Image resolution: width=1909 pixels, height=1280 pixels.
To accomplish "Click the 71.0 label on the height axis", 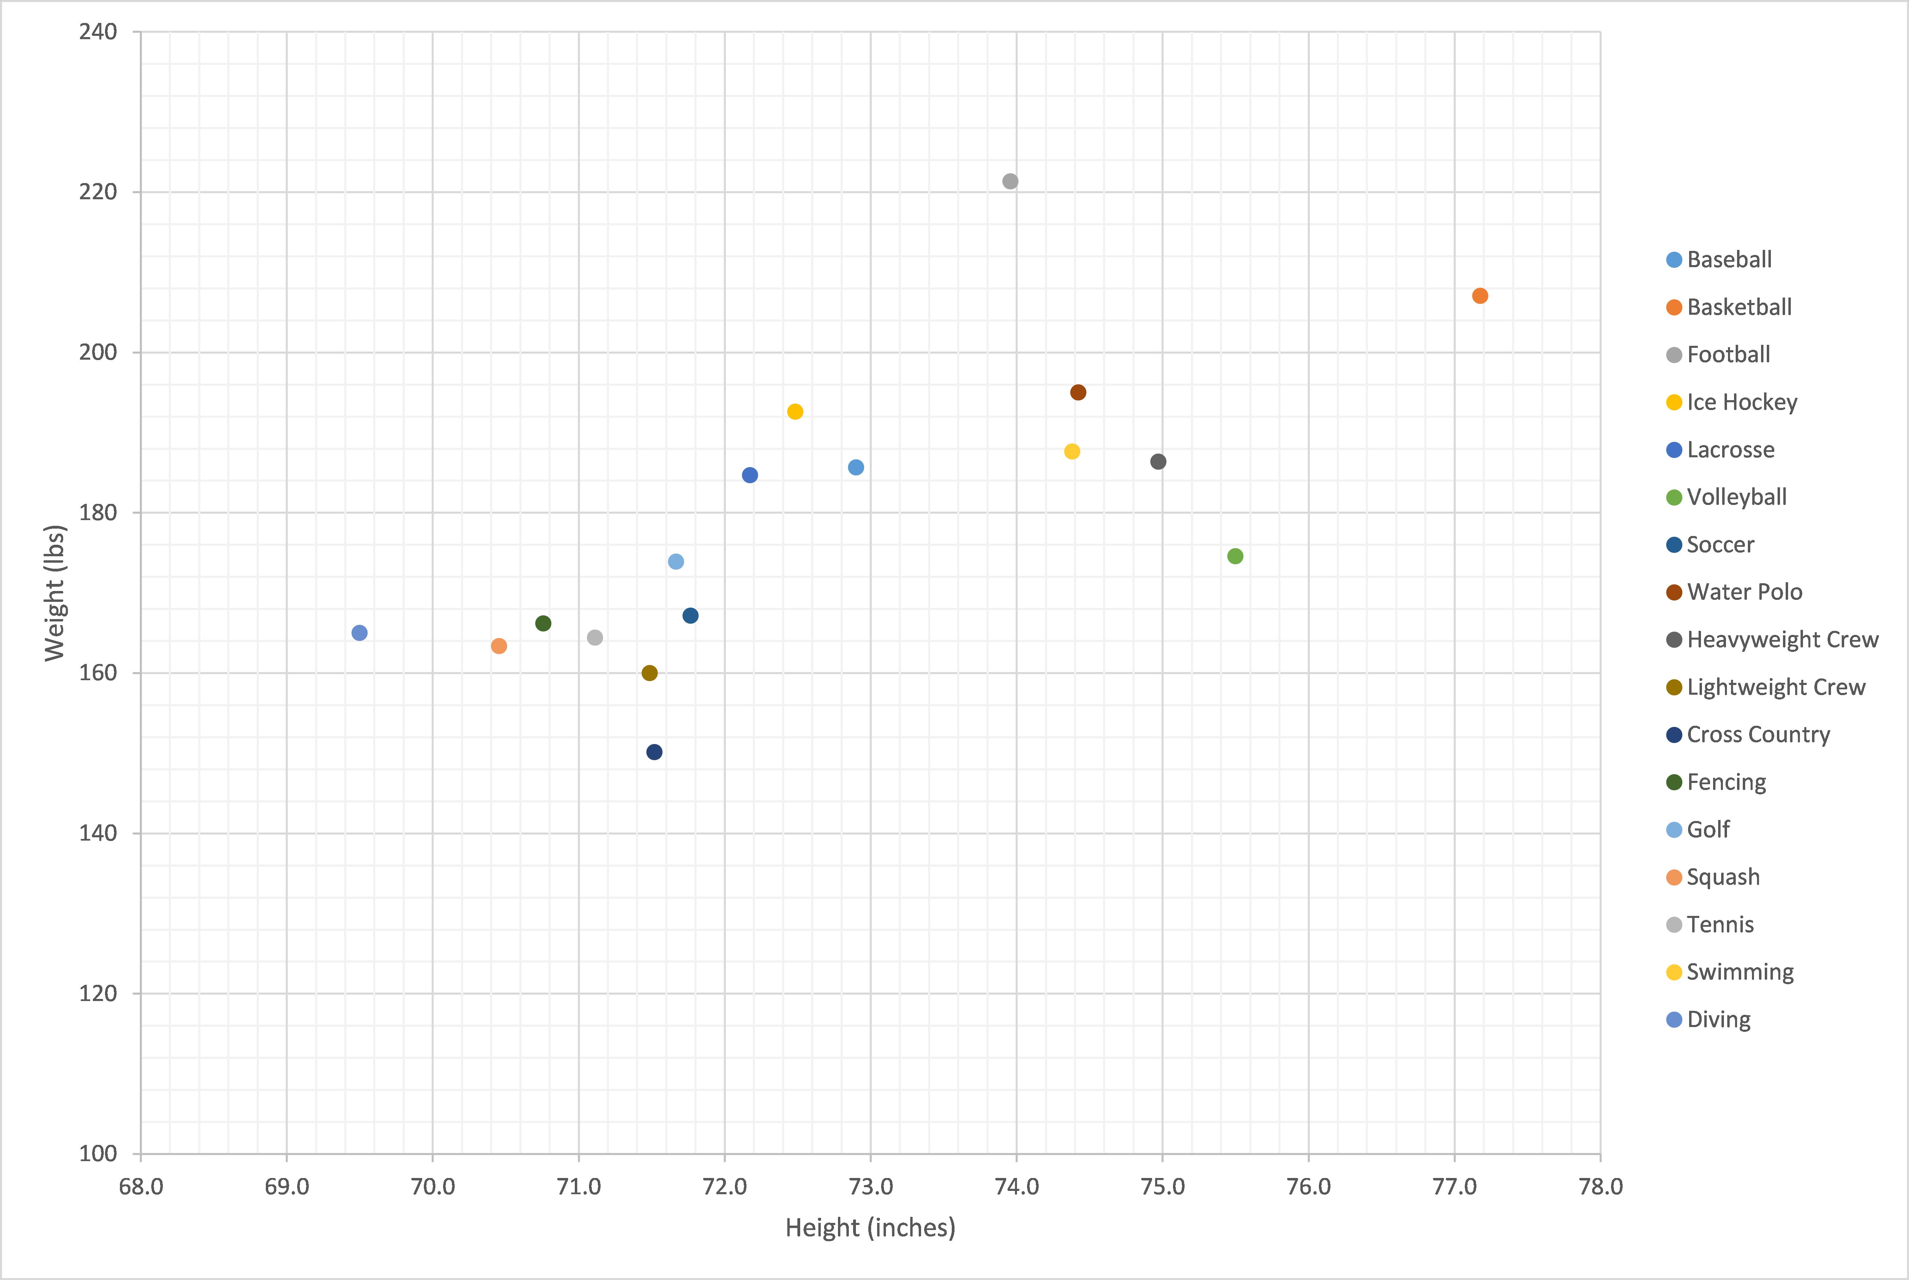I will pos(579,1186).
